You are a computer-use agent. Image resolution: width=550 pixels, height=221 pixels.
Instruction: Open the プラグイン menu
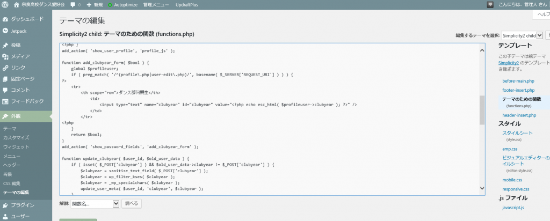coord(23,205)
